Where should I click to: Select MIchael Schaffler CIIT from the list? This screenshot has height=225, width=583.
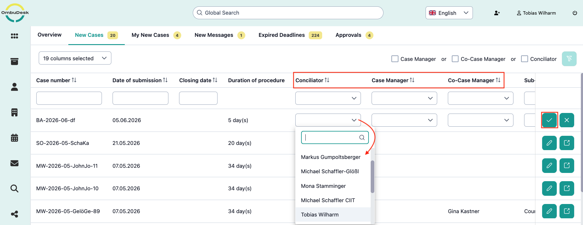point(333,200)
